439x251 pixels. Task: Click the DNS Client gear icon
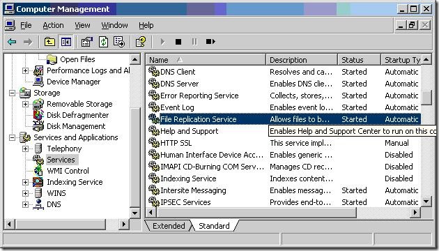point(154,72)
